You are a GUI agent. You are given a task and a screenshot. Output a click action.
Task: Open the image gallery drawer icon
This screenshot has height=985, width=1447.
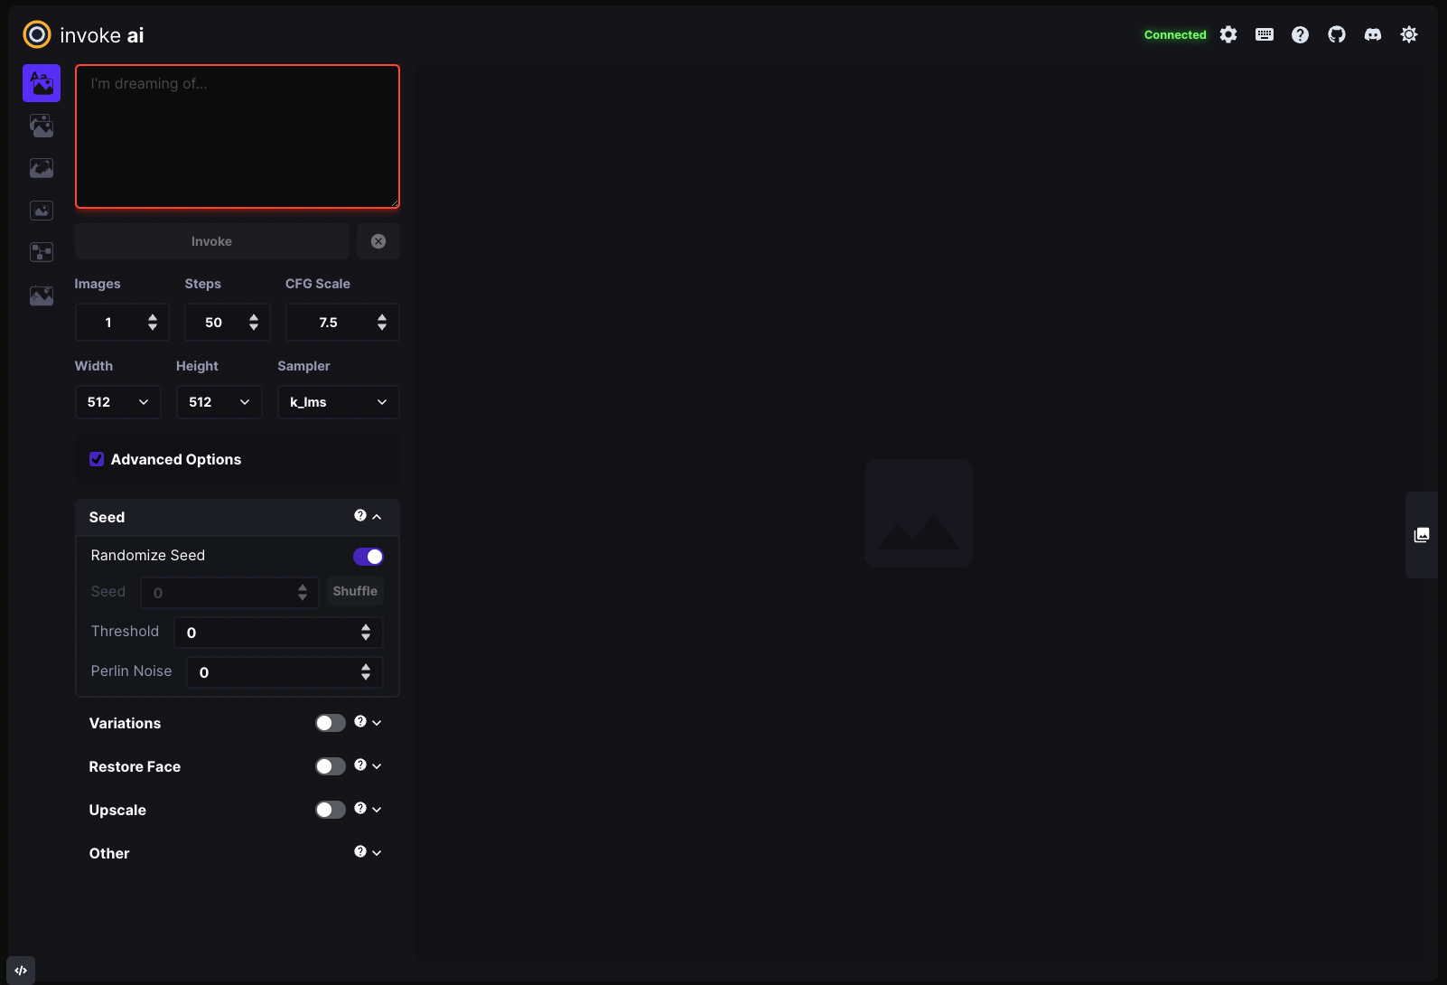coord(1422,535)
